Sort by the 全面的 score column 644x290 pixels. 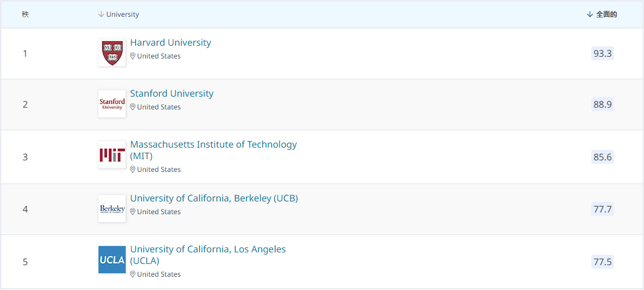(x=602, y=14)
